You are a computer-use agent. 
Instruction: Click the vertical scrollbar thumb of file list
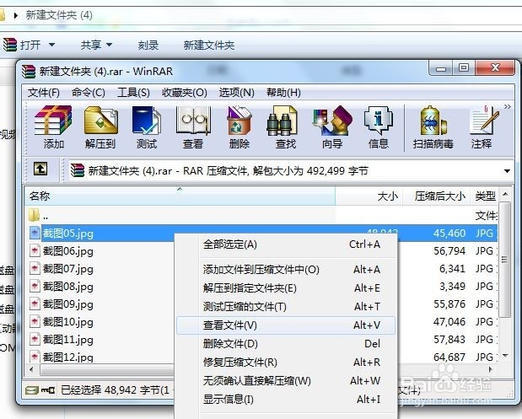click(504, 260)
